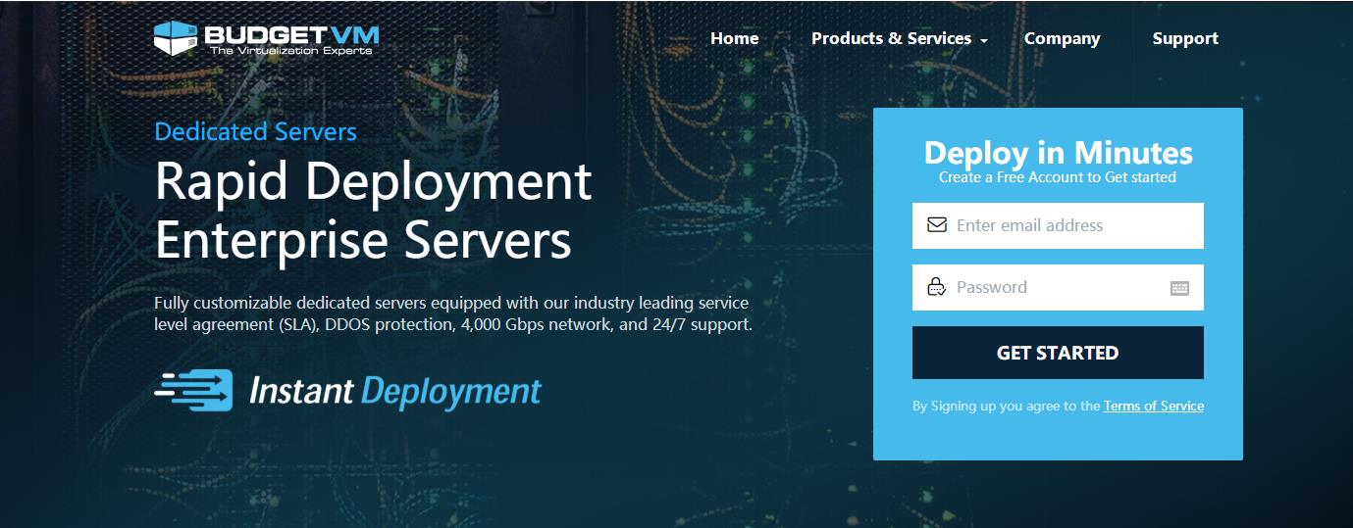Click the Fully customizable dedicated servers paragraph
The height and width of the screenshot is (528, 1353).
click(x=453, y=313)
